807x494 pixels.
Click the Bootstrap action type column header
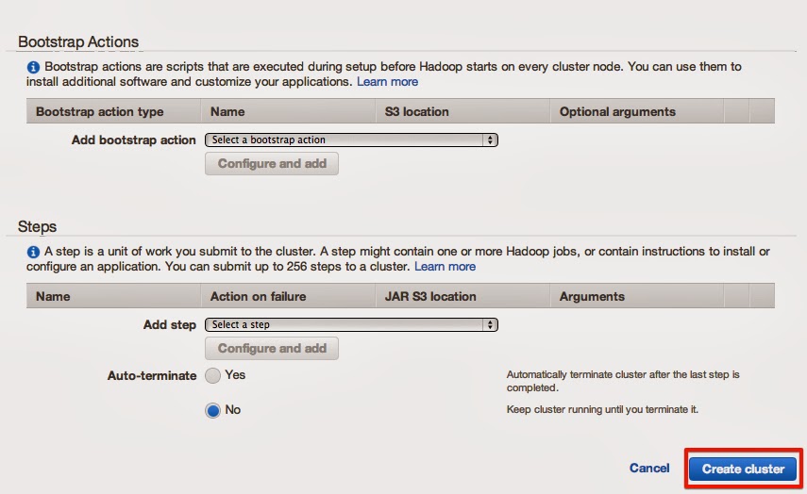coord(99,111)
